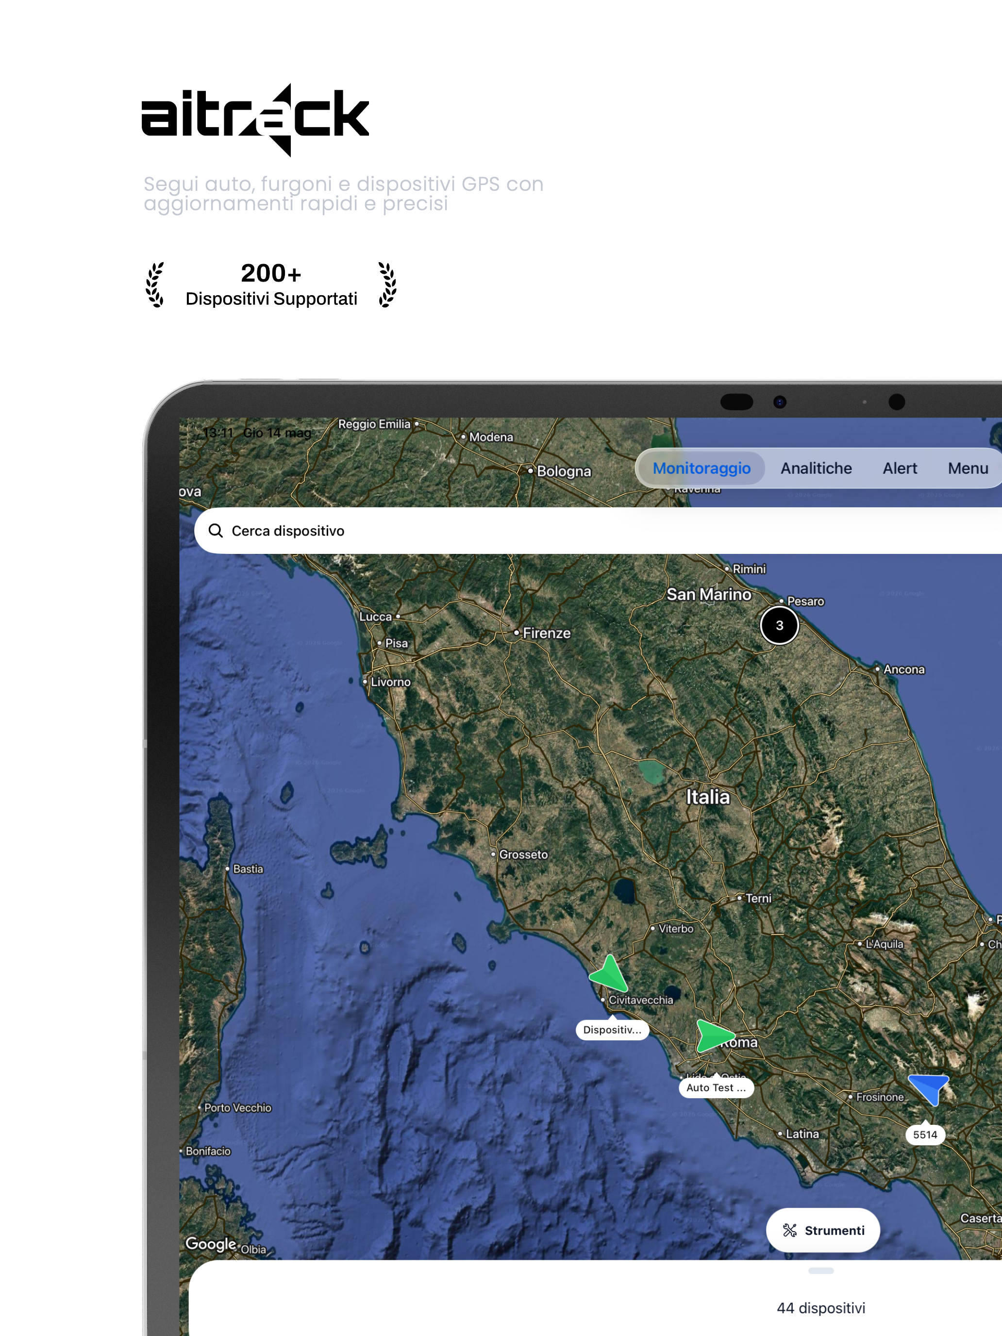Switch to the Monitoraggio tab
This screenshot has width=1002, height=1336.
tap(701, 468)
